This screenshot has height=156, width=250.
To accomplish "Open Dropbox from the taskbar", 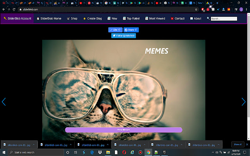I will (100, 152).
